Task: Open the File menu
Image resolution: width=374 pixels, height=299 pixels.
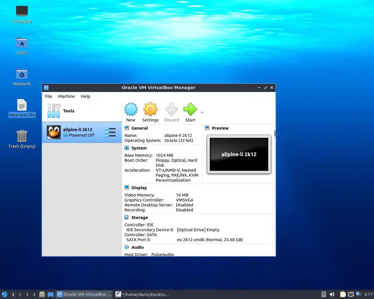Action: (49, 96)
